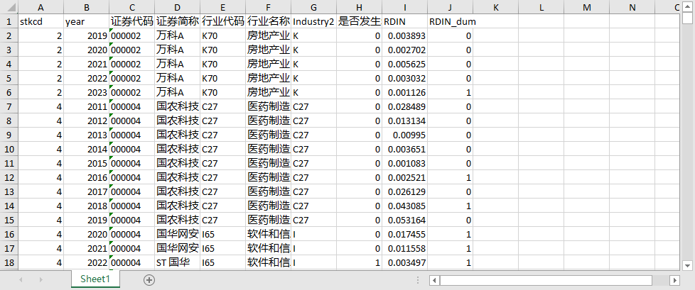This screenshot has height=290, width=695.
Task: Select year 2023 cell in row 6
Action: [87, 92]
